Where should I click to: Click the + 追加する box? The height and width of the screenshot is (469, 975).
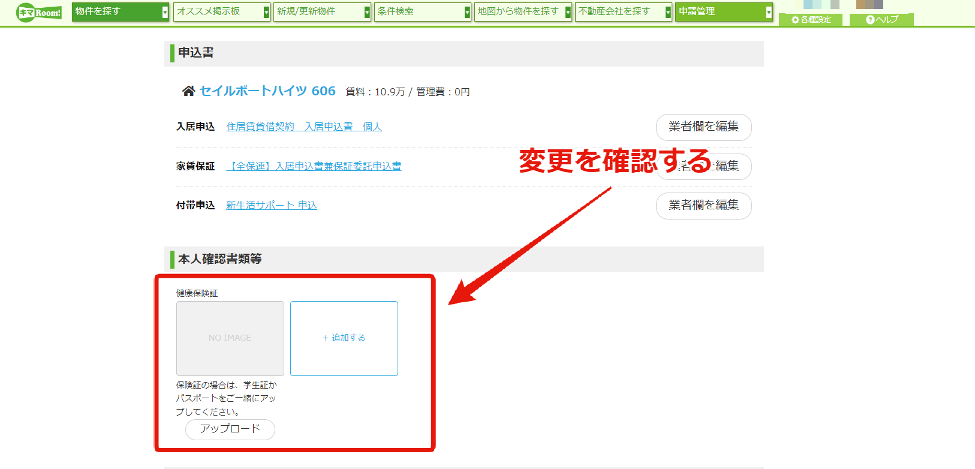point(344,338)
